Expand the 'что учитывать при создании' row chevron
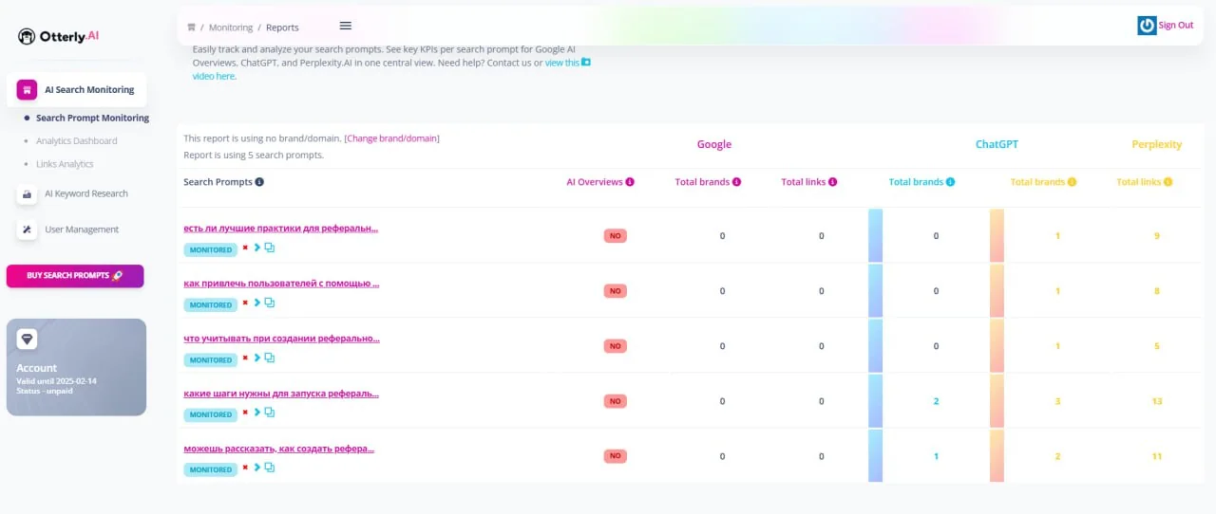This screenshot has width=1216, height=514. pos(257,358)
